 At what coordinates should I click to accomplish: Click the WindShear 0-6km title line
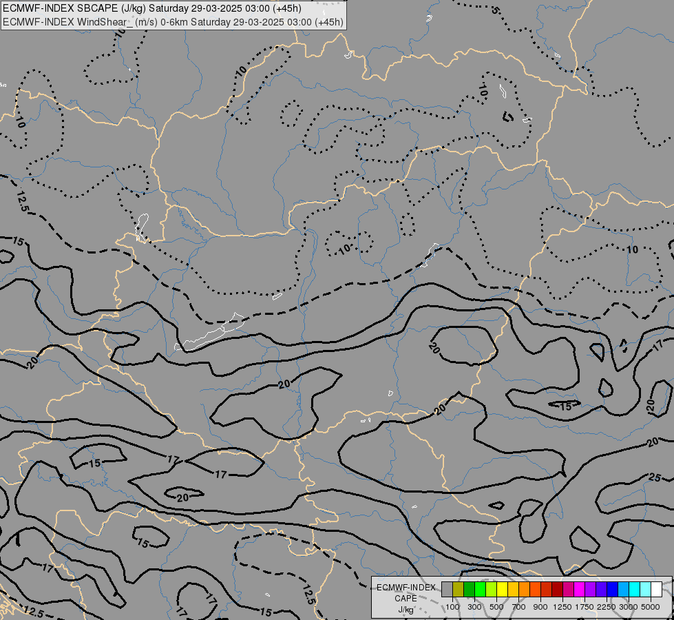point(173,22)
